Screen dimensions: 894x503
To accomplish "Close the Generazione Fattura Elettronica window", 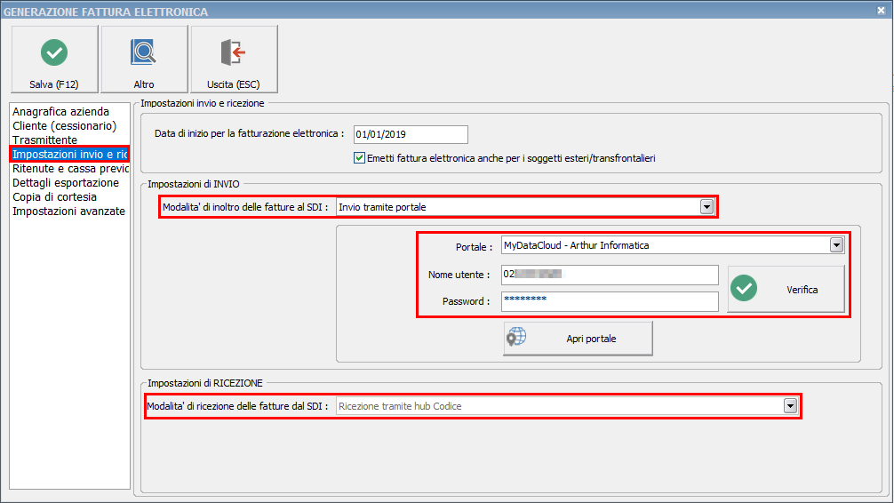I will click(x=880, y=11).
